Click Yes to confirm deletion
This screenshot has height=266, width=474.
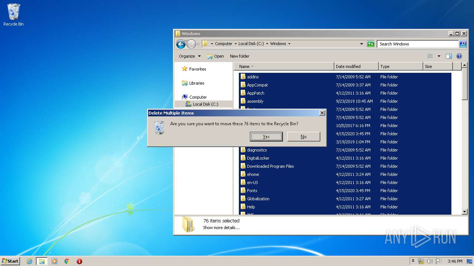pos(266,137)
